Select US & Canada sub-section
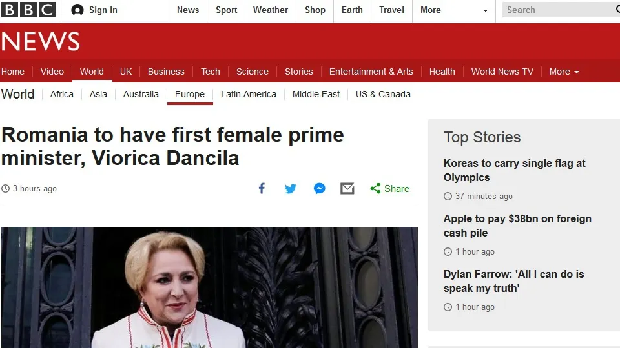Image resolution: width=620 pixels, height=348 pixels. 383,94
